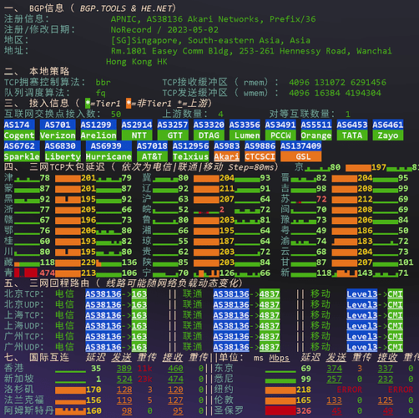Select the '128' send speed for 洛杉矶
This screenshot has width=419, height=418.
124,390
